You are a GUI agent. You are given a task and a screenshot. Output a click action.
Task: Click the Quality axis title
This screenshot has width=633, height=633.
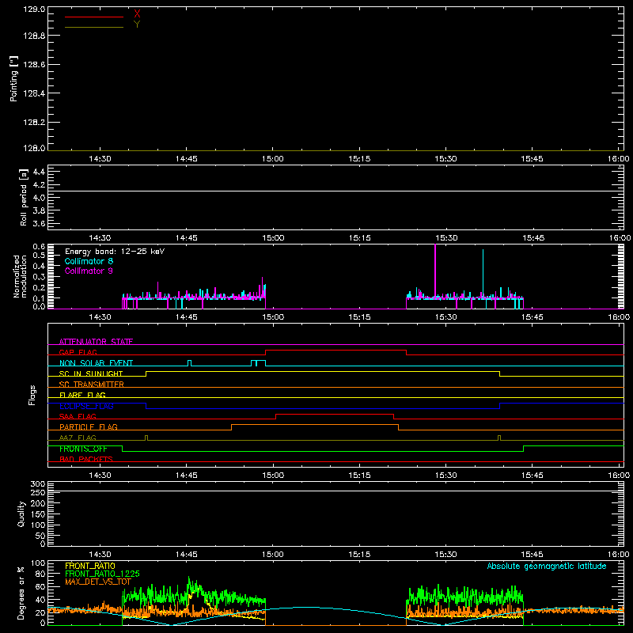pos(21,514)
